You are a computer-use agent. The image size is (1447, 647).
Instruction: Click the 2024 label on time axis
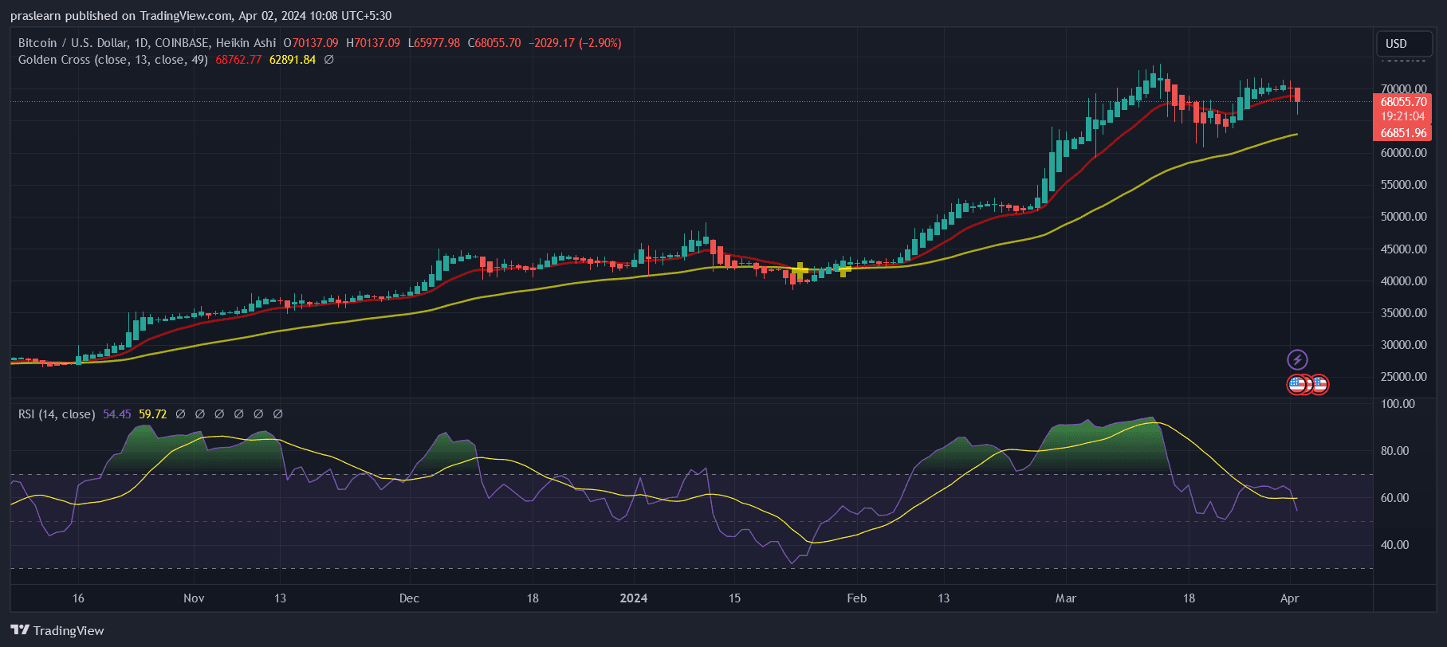pos(634,598)
